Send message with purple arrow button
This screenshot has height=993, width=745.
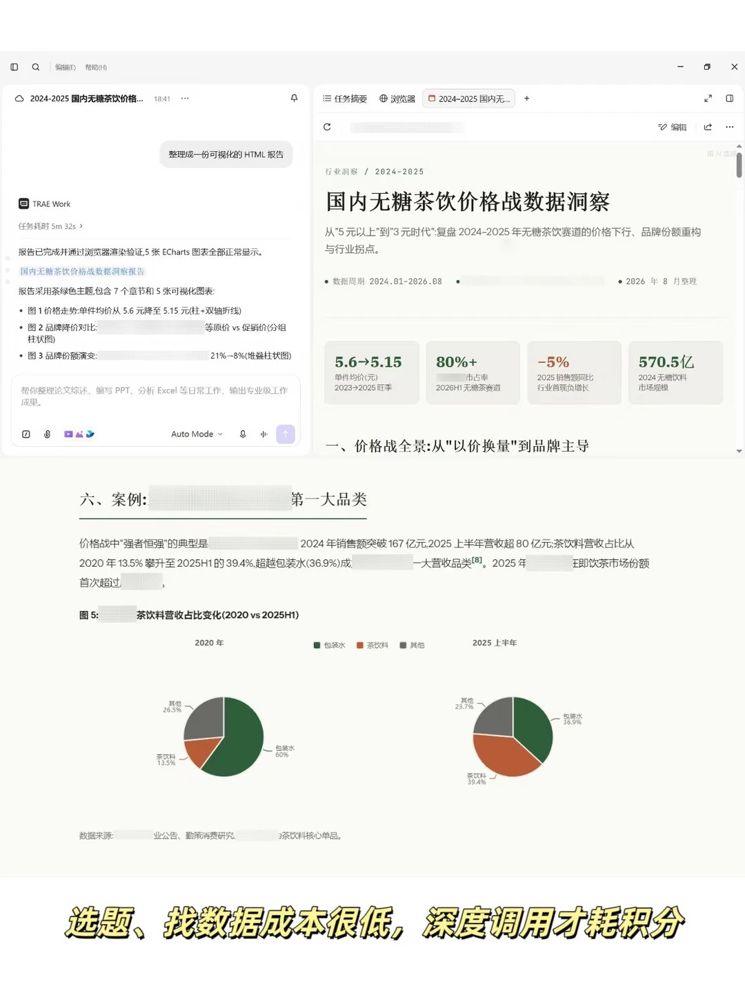click(286, 434)
